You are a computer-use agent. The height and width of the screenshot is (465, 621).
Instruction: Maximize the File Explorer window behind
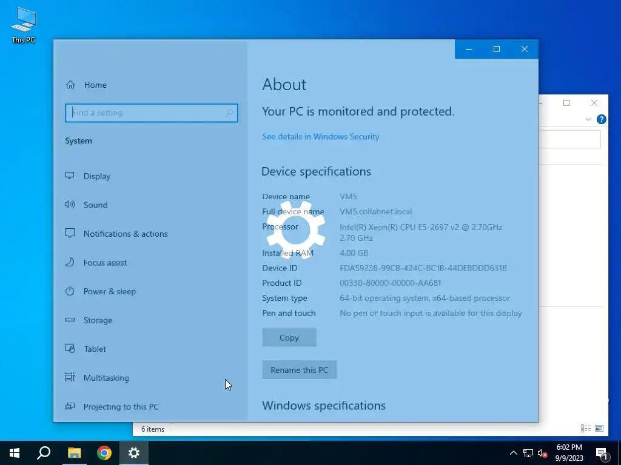click(566, 103)
